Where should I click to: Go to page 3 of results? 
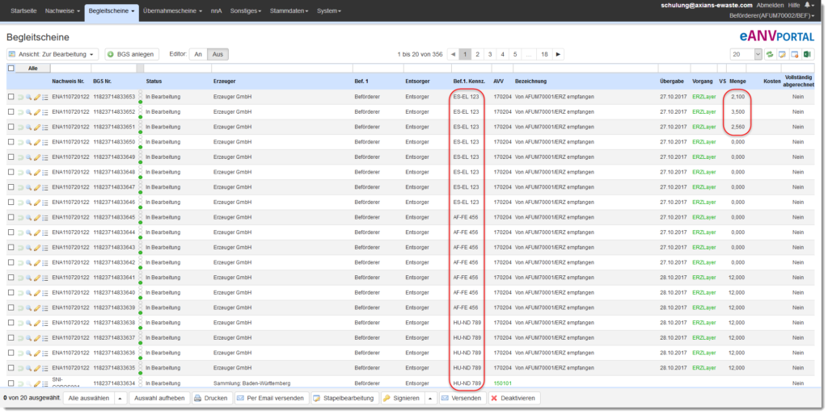click(x=490, y=54)
